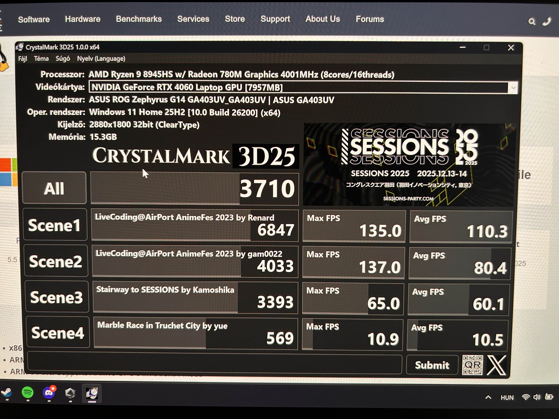Viewport: 559px width, 419px height.
Task: Submit the benchmark result
Action: 432,365
